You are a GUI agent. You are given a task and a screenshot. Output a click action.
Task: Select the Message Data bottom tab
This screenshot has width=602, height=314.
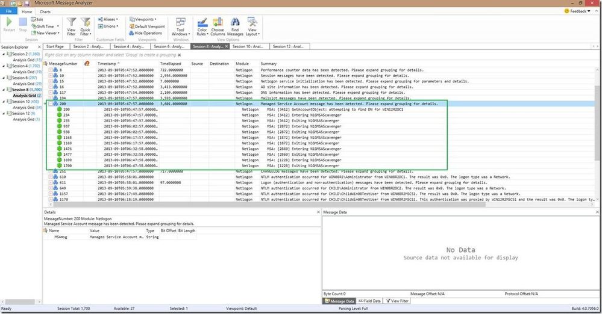pos(339,301)
